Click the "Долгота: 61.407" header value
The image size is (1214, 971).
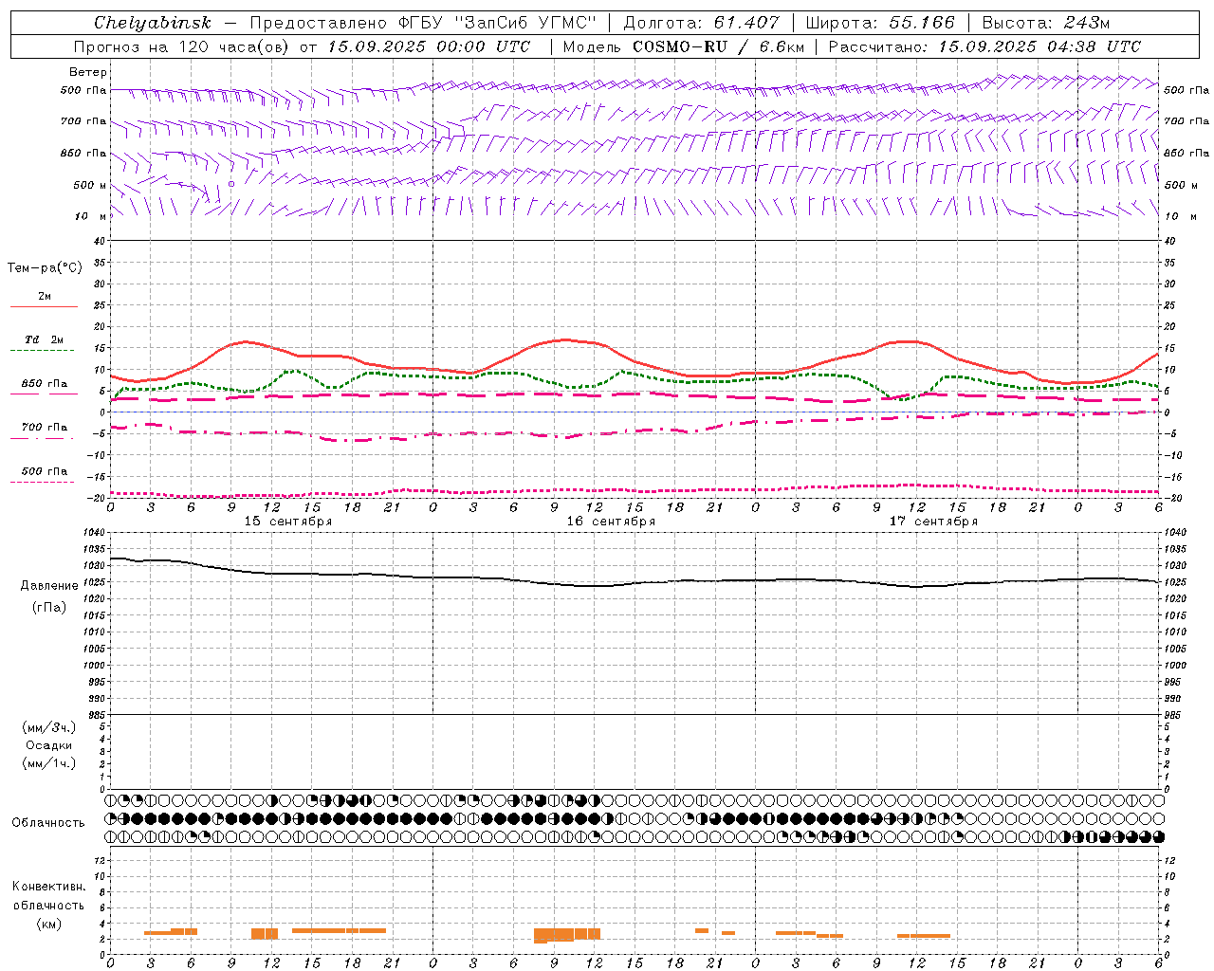click(x=701, y=23)
